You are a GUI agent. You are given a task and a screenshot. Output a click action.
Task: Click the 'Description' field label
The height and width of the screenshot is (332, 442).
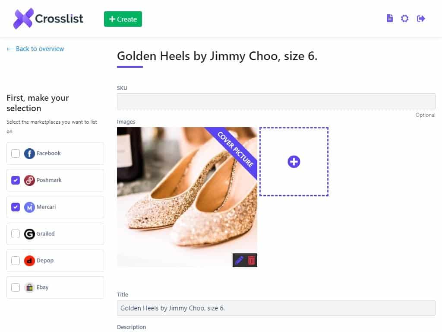(131, 327)
